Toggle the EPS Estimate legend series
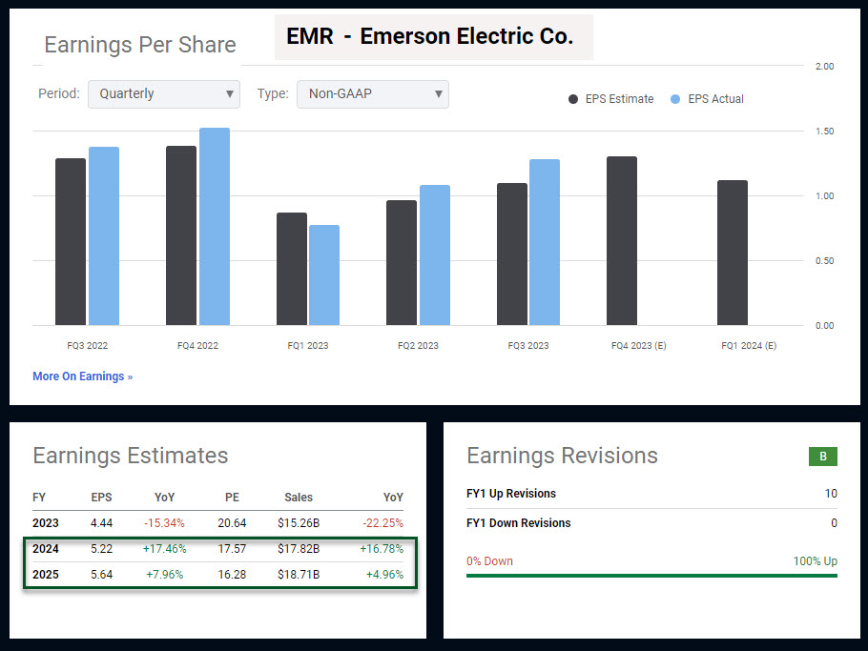This screenshot has height=651, width=868. pos(611,99)
